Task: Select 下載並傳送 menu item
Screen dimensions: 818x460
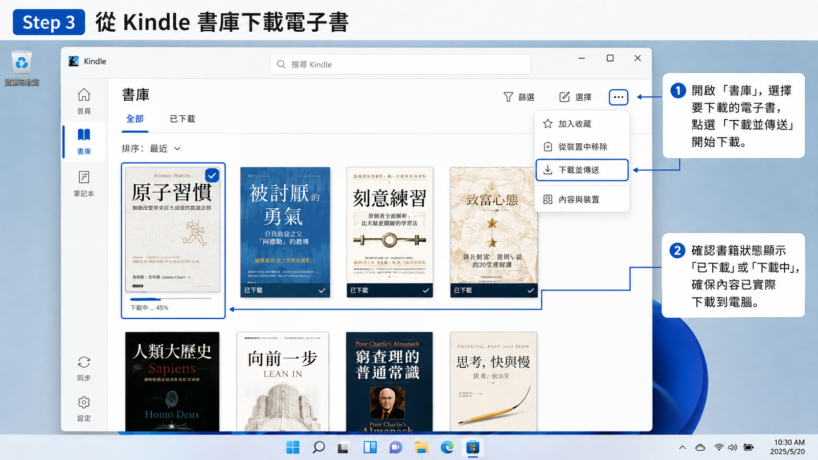Action: click(x=582, y=170)
